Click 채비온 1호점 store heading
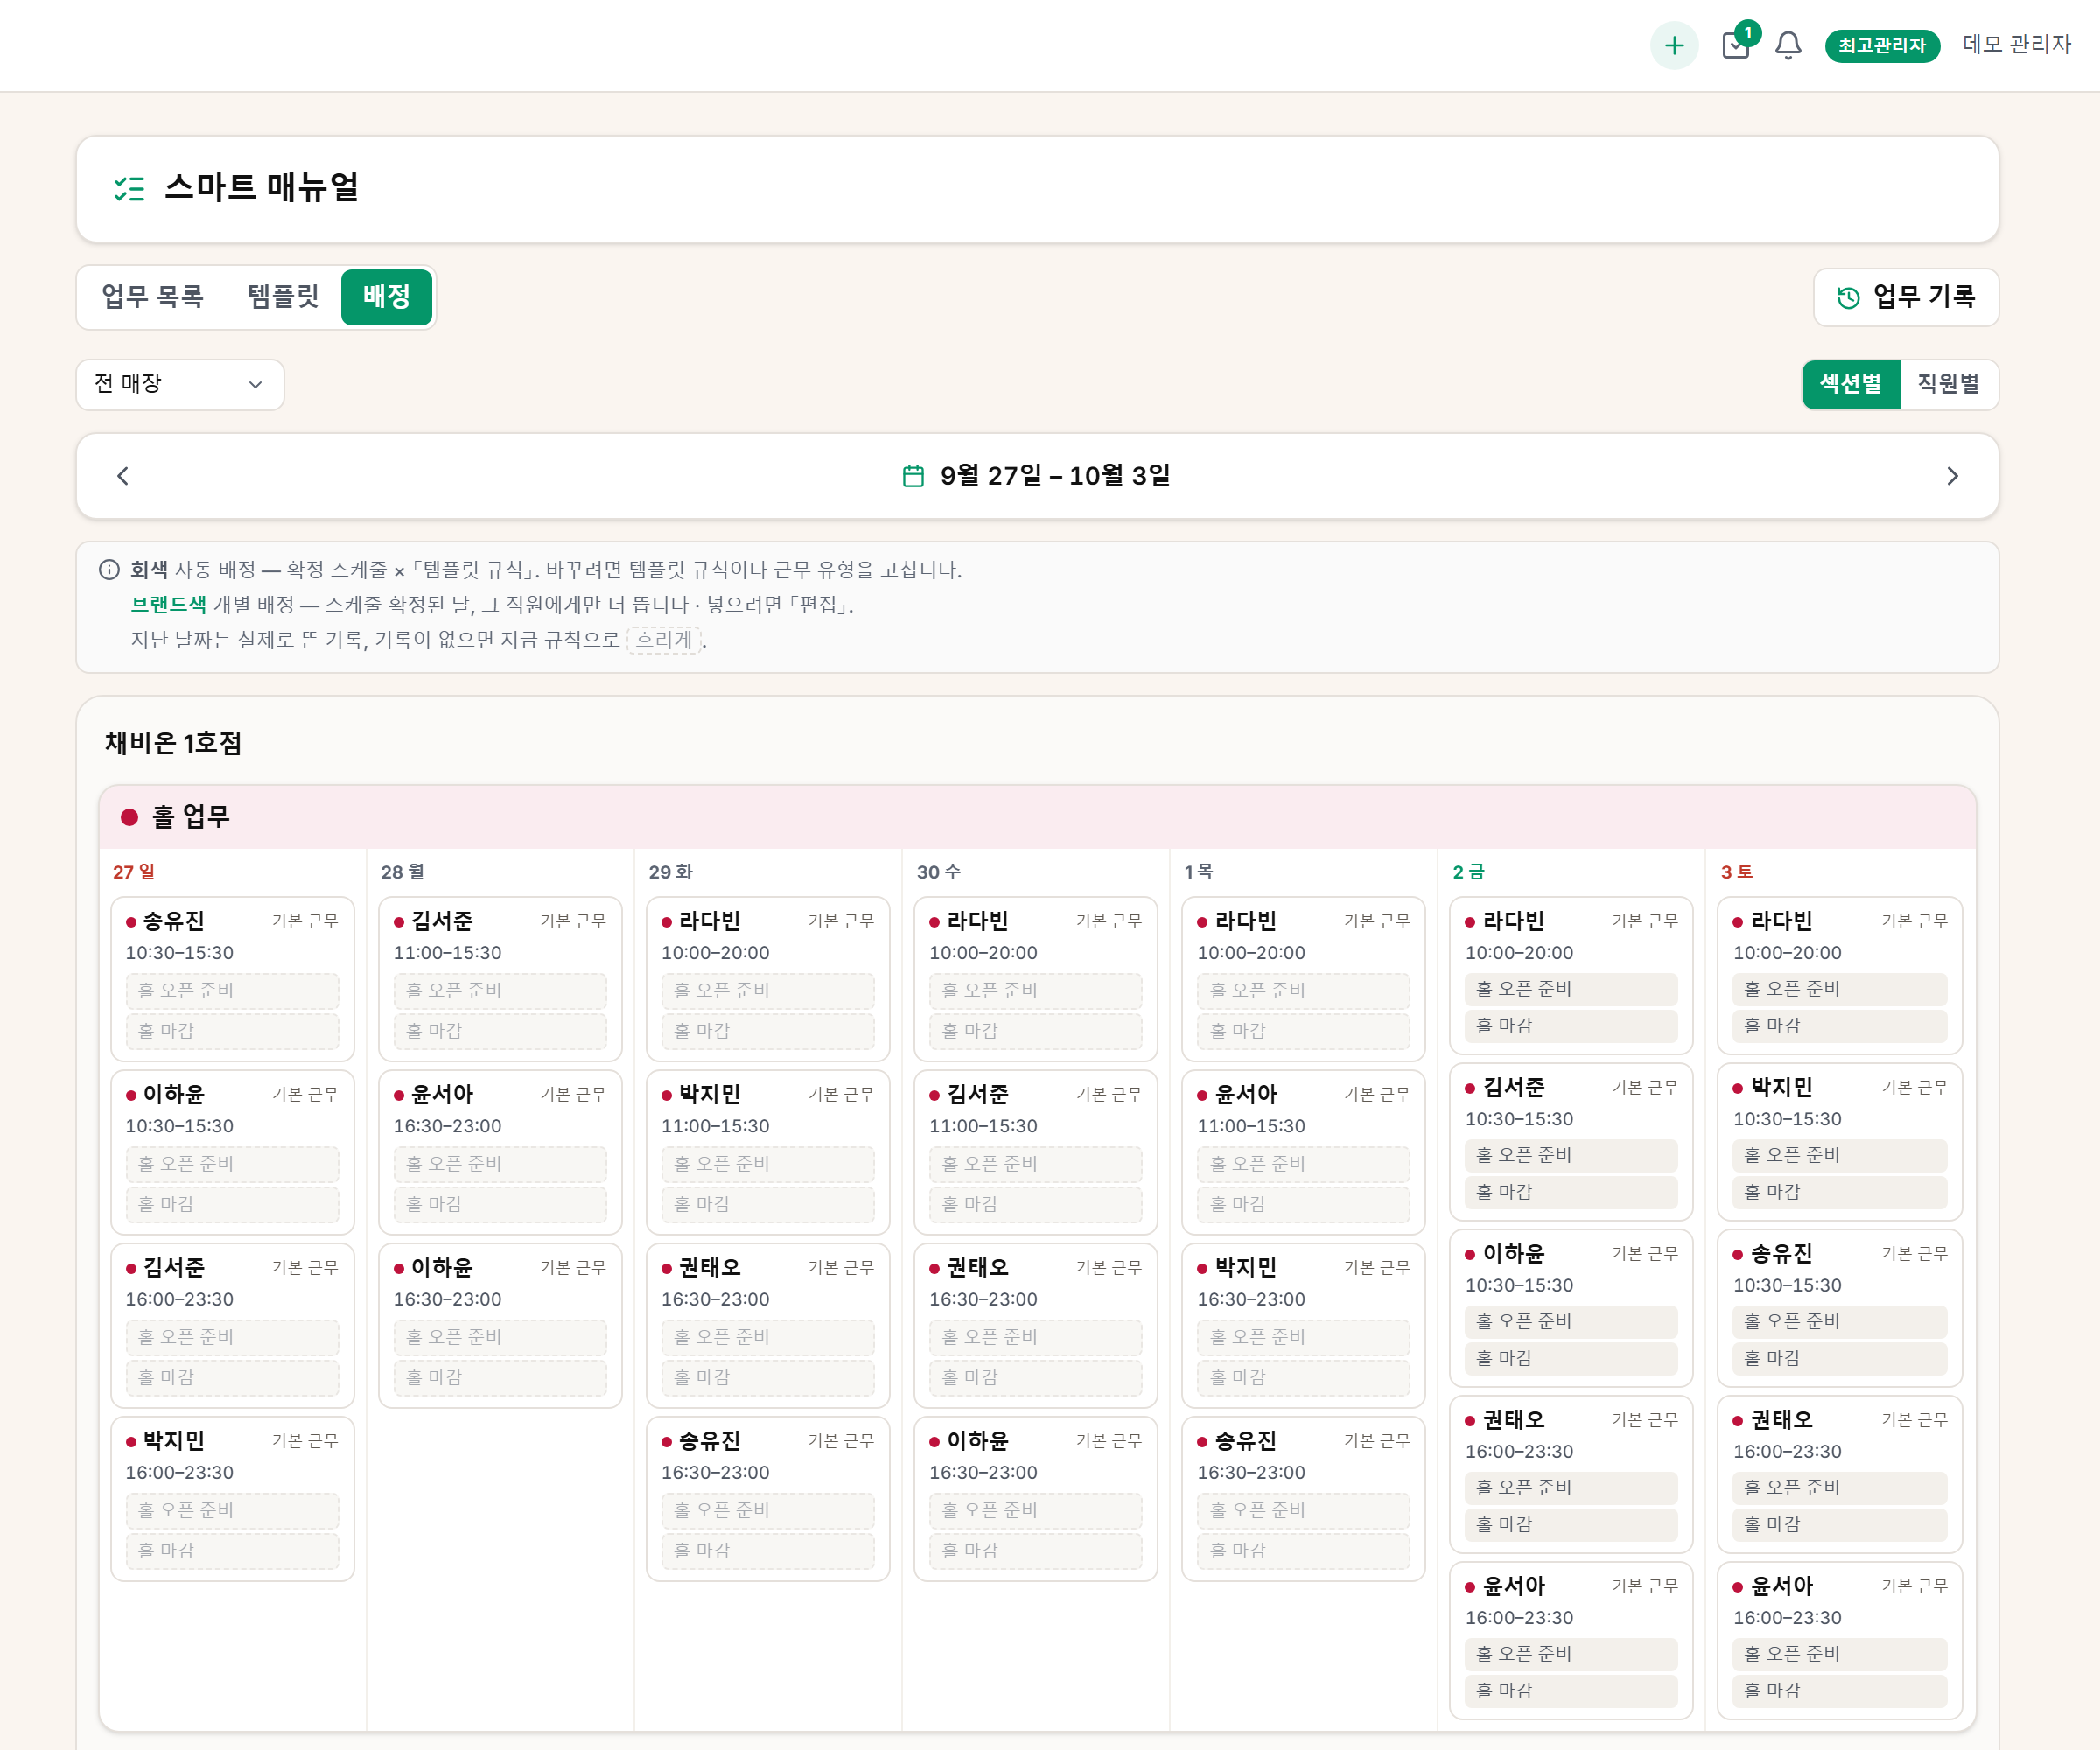2100x1750 pixels. [173, 743]
